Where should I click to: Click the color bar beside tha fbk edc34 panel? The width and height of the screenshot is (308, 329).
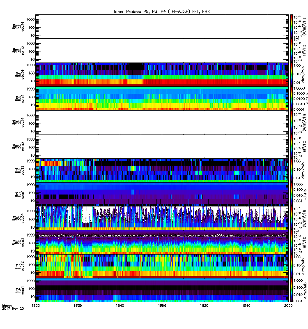[292, 74]
